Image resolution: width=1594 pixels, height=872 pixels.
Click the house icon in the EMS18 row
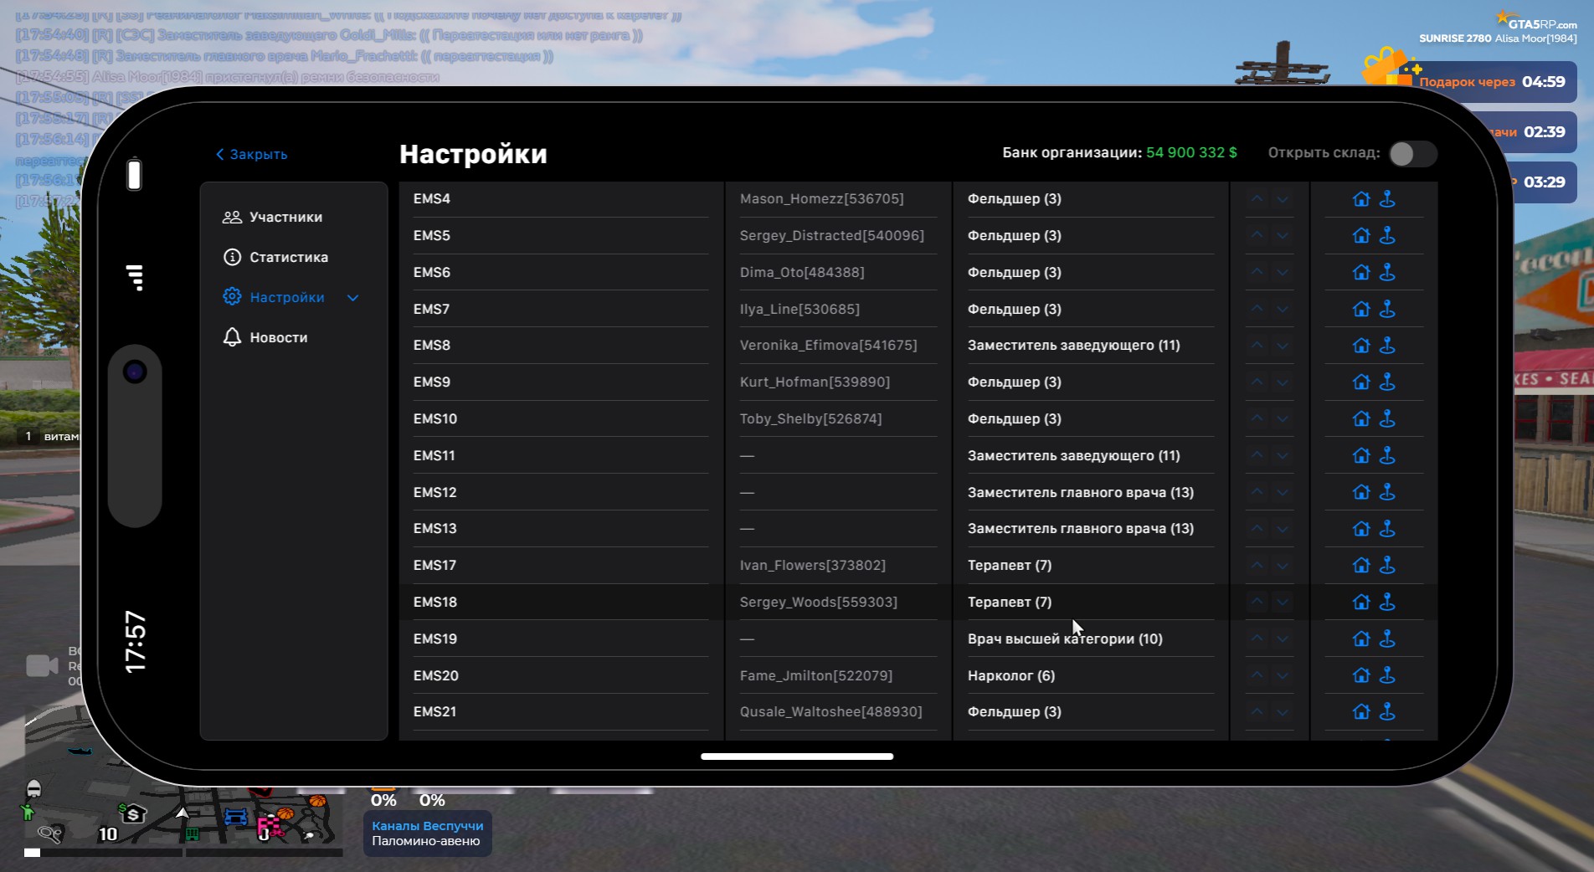click(x=1361, y=602)
